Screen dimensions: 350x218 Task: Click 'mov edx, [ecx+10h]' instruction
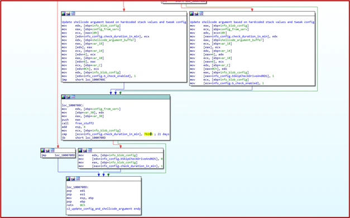tap(208, 33)
